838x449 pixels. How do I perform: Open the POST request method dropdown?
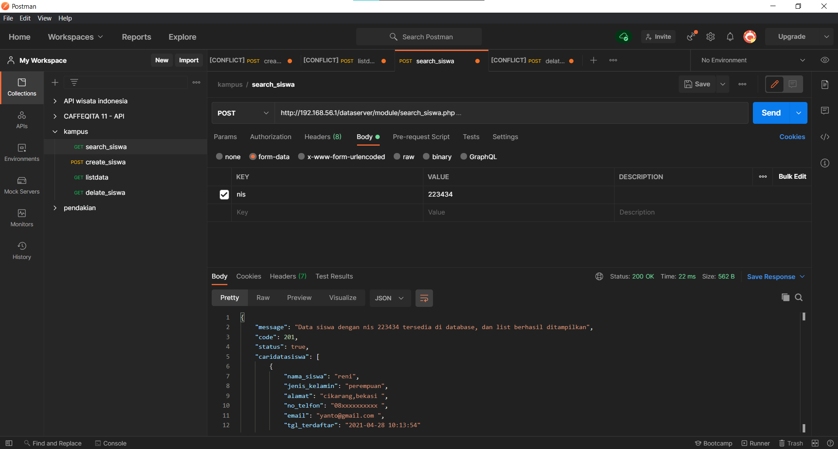click(x=243, y=113)
